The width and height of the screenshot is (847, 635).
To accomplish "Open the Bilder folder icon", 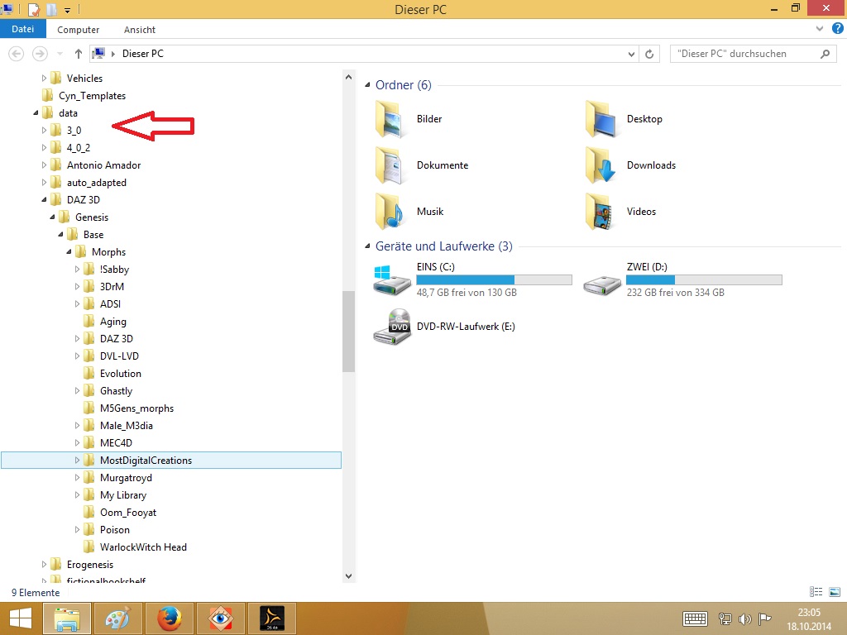I will coord(390,119).
